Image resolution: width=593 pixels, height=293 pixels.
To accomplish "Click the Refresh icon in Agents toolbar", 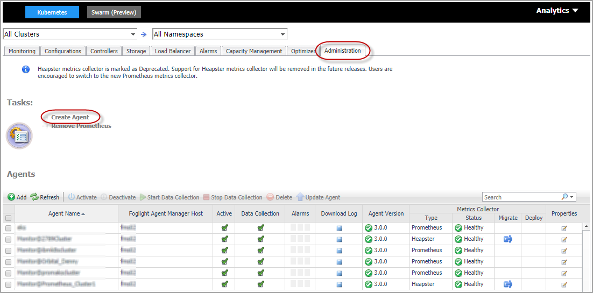I will (x=34, y=197).
